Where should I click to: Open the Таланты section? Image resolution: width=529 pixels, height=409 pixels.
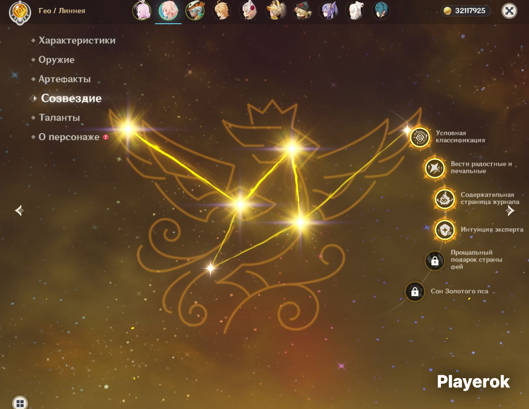(59, 118)
